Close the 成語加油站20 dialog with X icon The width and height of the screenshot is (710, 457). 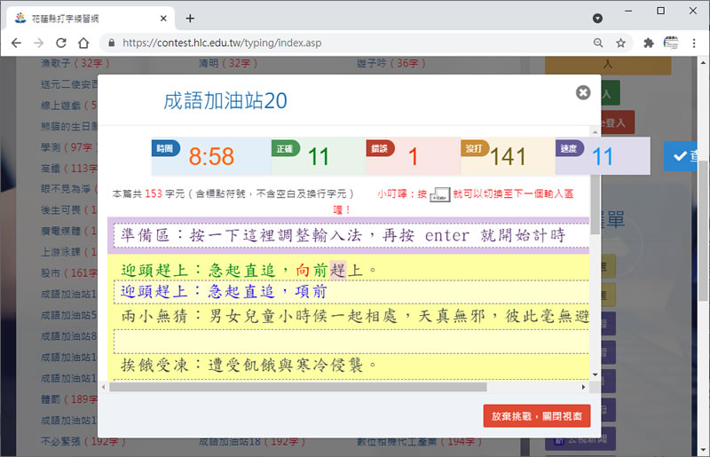coord(582,92)
